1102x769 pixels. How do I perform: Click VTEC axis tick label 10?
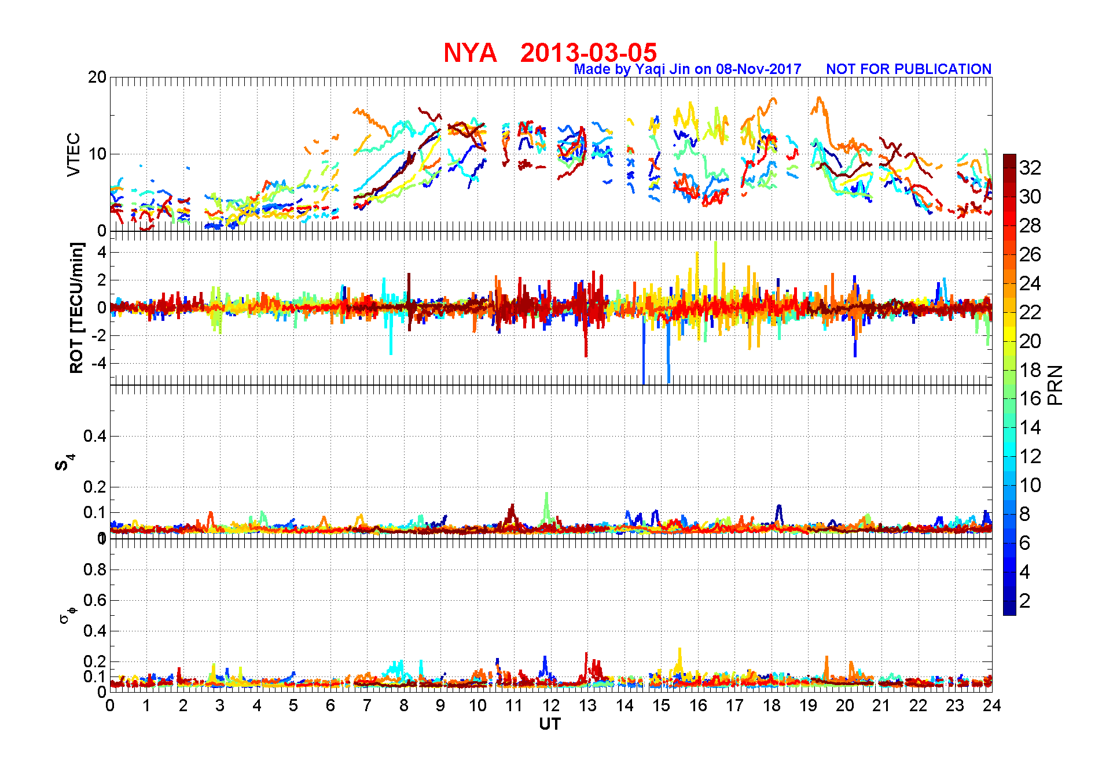(x=97, y=154)
